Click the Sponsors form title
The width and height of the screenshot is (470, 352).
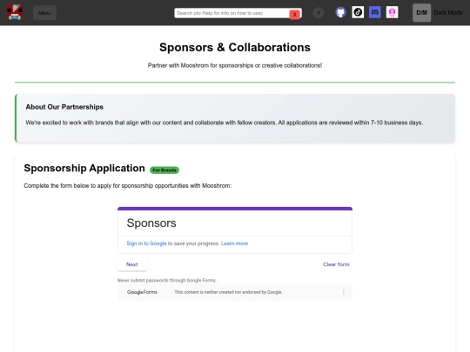[x=151, y=223]
